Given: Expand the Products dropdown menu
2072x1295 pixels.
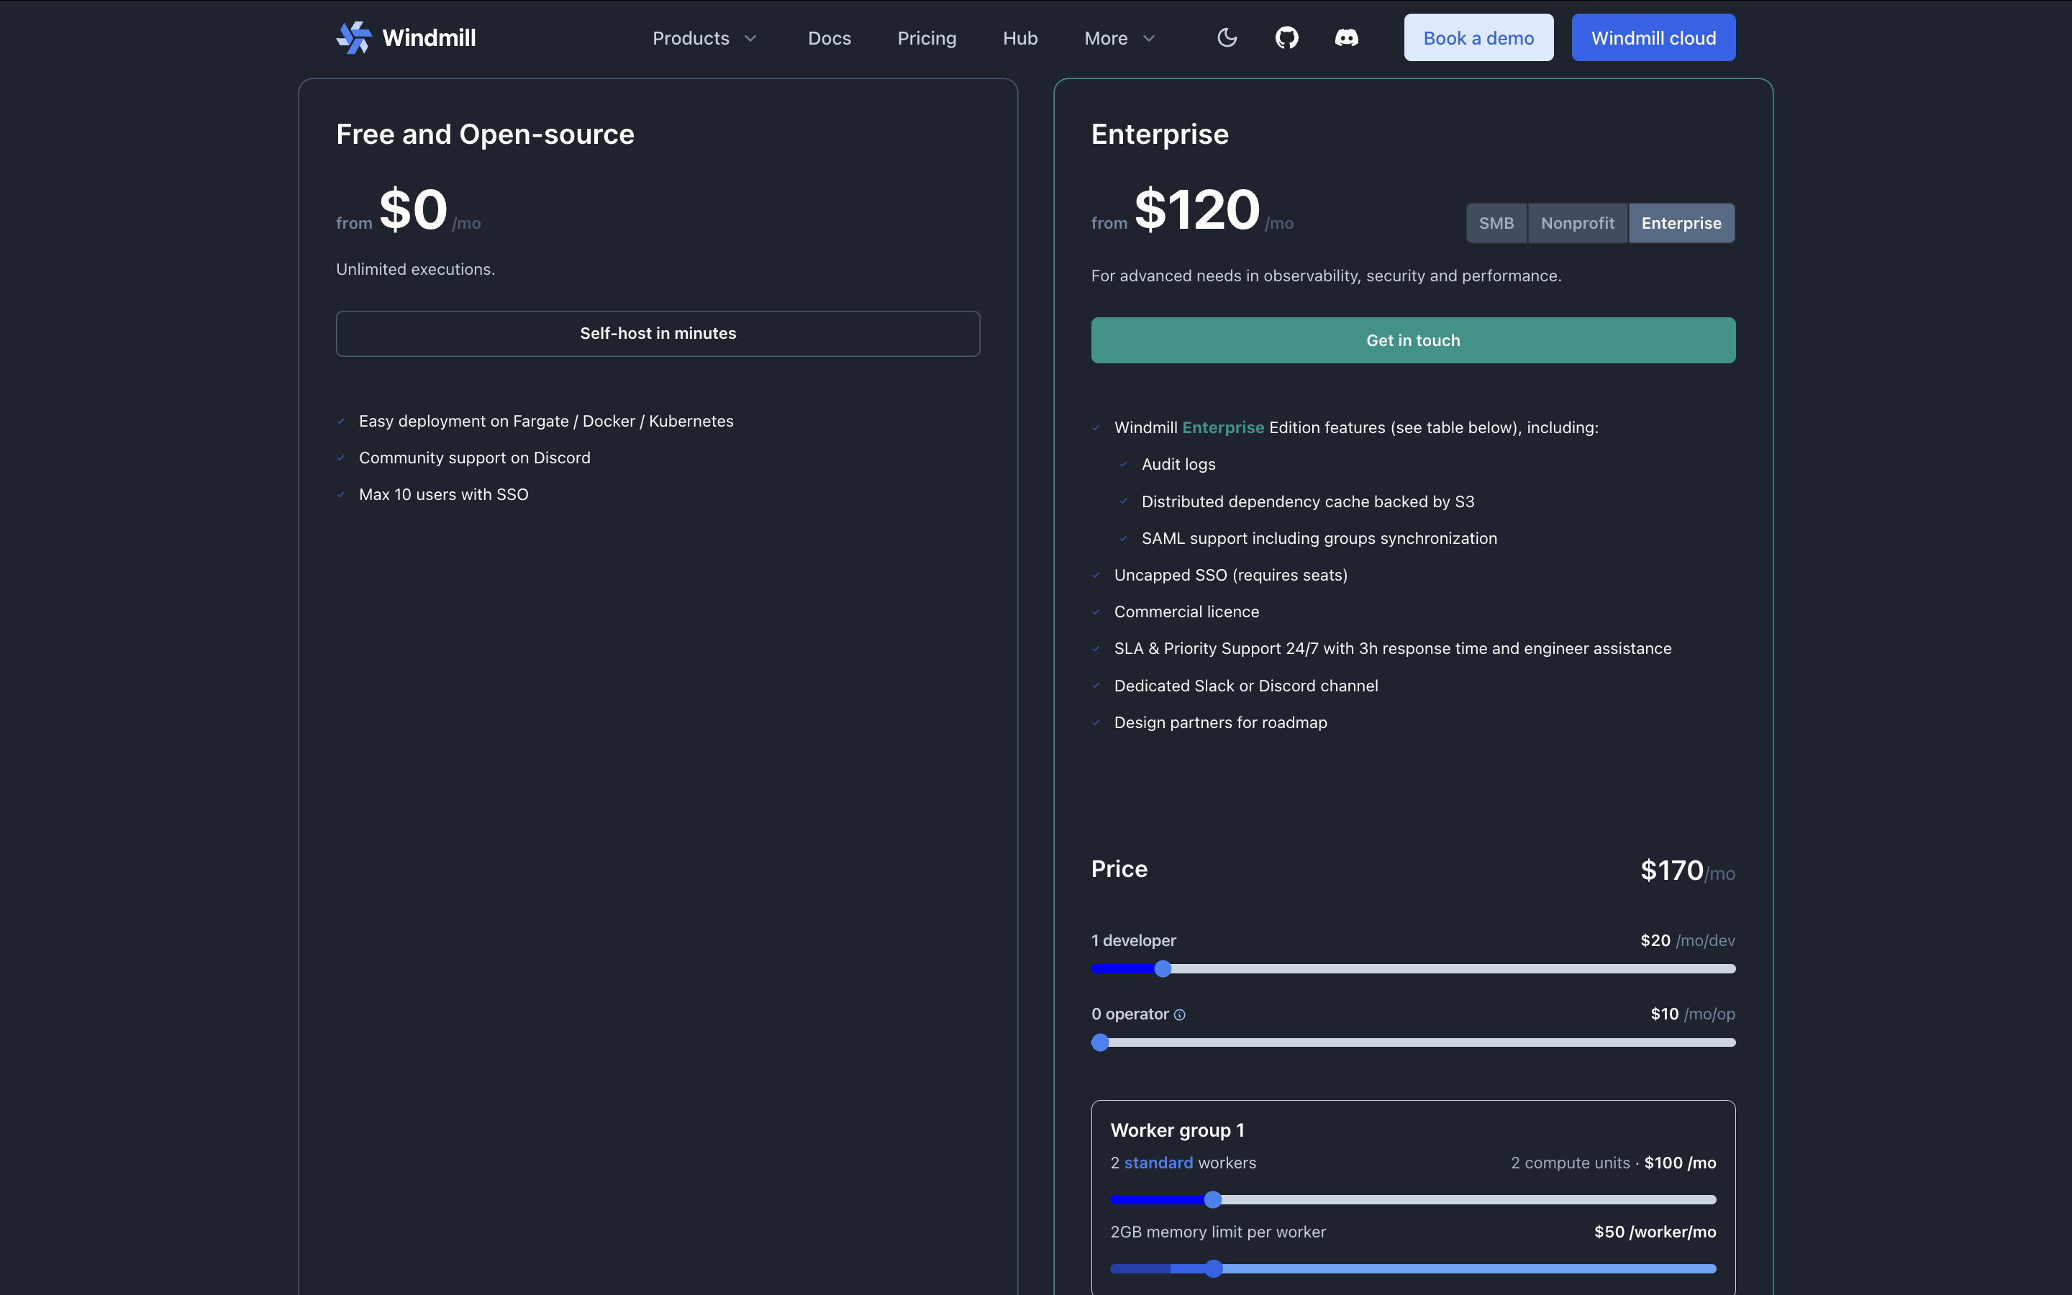Looking at the screenshot, I should point(704,39).
